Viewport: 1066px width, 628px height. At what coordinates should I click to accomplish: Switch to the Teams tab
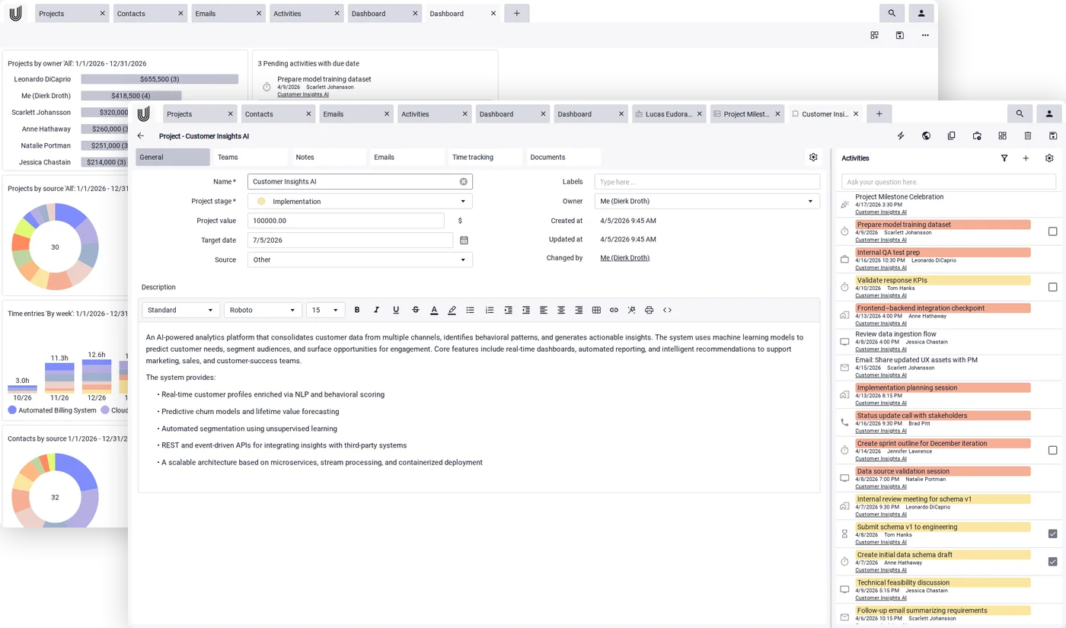(251, 157)
